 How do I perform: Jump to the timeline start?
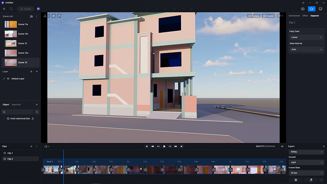click(x=146, y=147)
